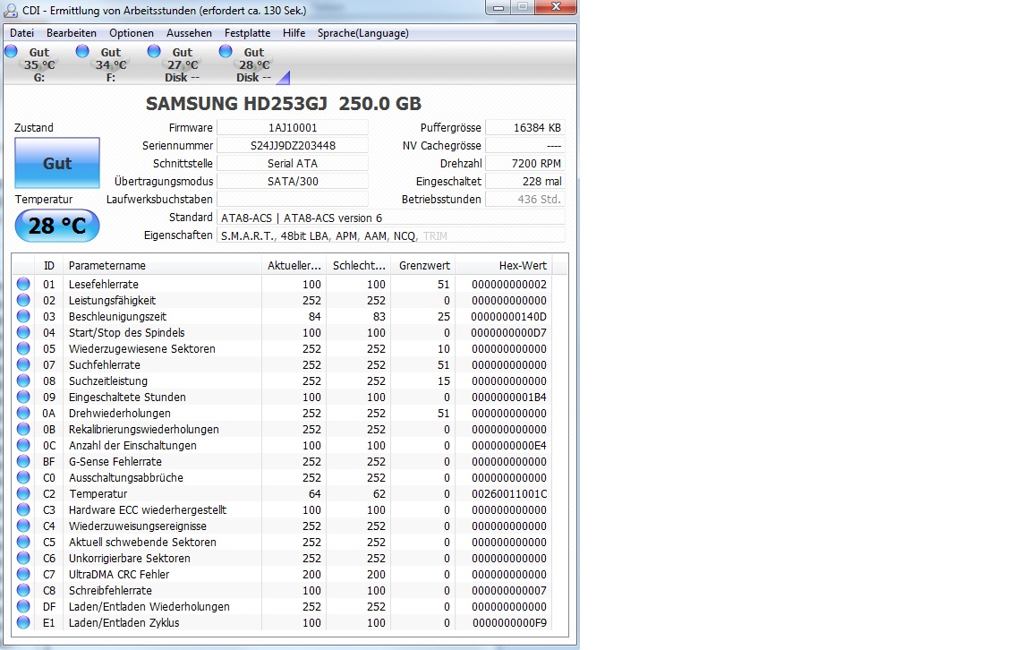This screenshot has width=1031, height=650.
Task: Click the serial number field S24JJ9DZ203448
Action: (293, 145)
